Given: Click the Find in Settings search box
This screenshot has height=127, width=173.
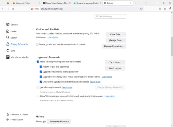Looking at the screenshot, I should point(110,17).
